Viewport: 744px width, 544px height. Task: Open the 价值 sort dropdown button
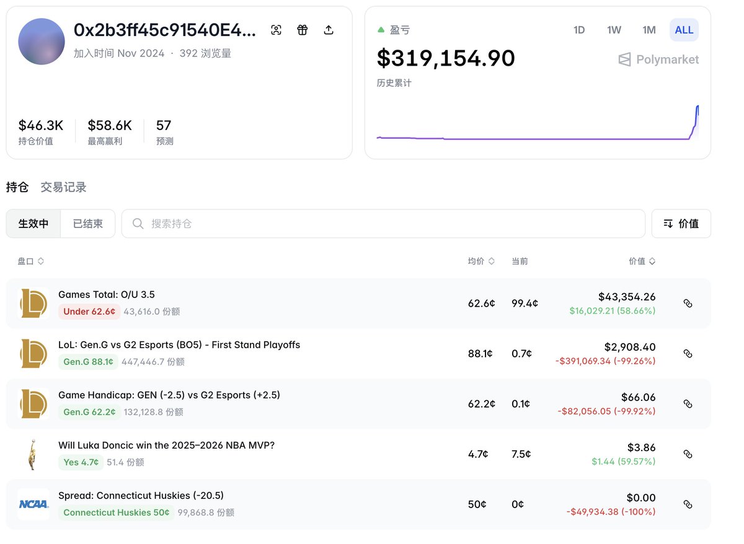[681, 224]
